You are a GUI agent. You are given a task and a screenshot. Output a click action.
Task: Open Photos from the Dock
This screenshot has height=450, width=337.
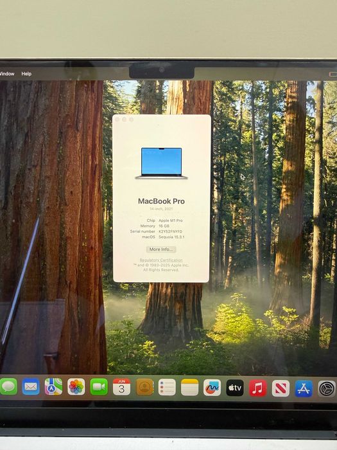(76, 387)
